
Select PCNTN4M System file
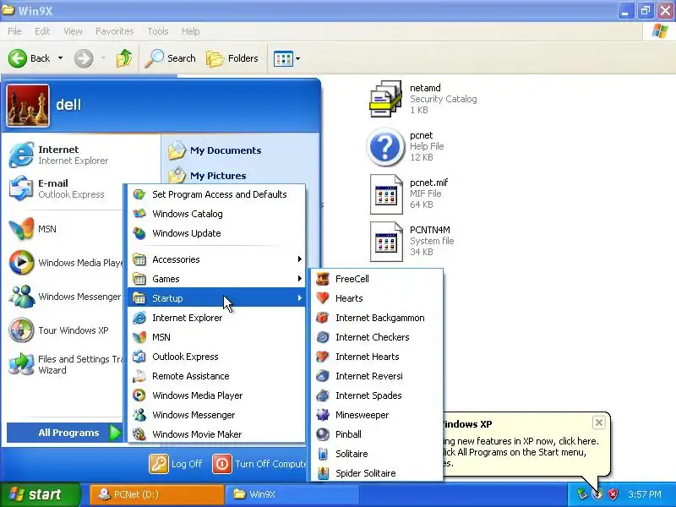(x=412, y=241)
